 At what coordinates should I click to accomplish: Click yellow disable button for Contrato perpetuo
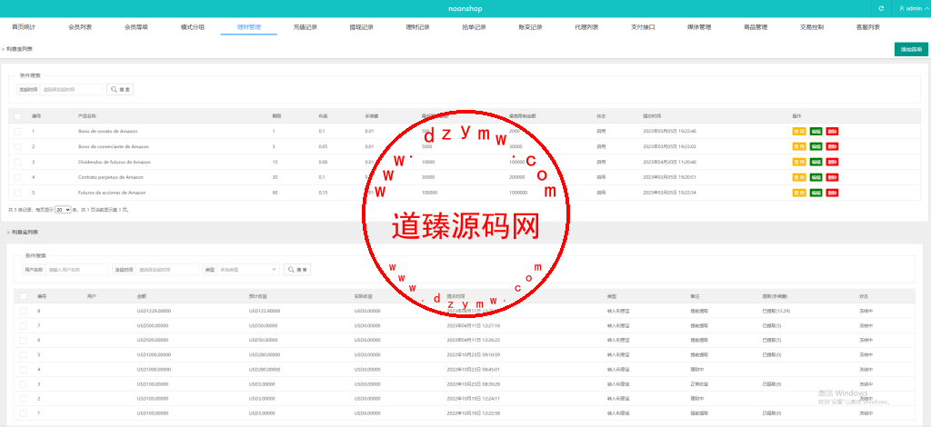[x=799, y=177]
